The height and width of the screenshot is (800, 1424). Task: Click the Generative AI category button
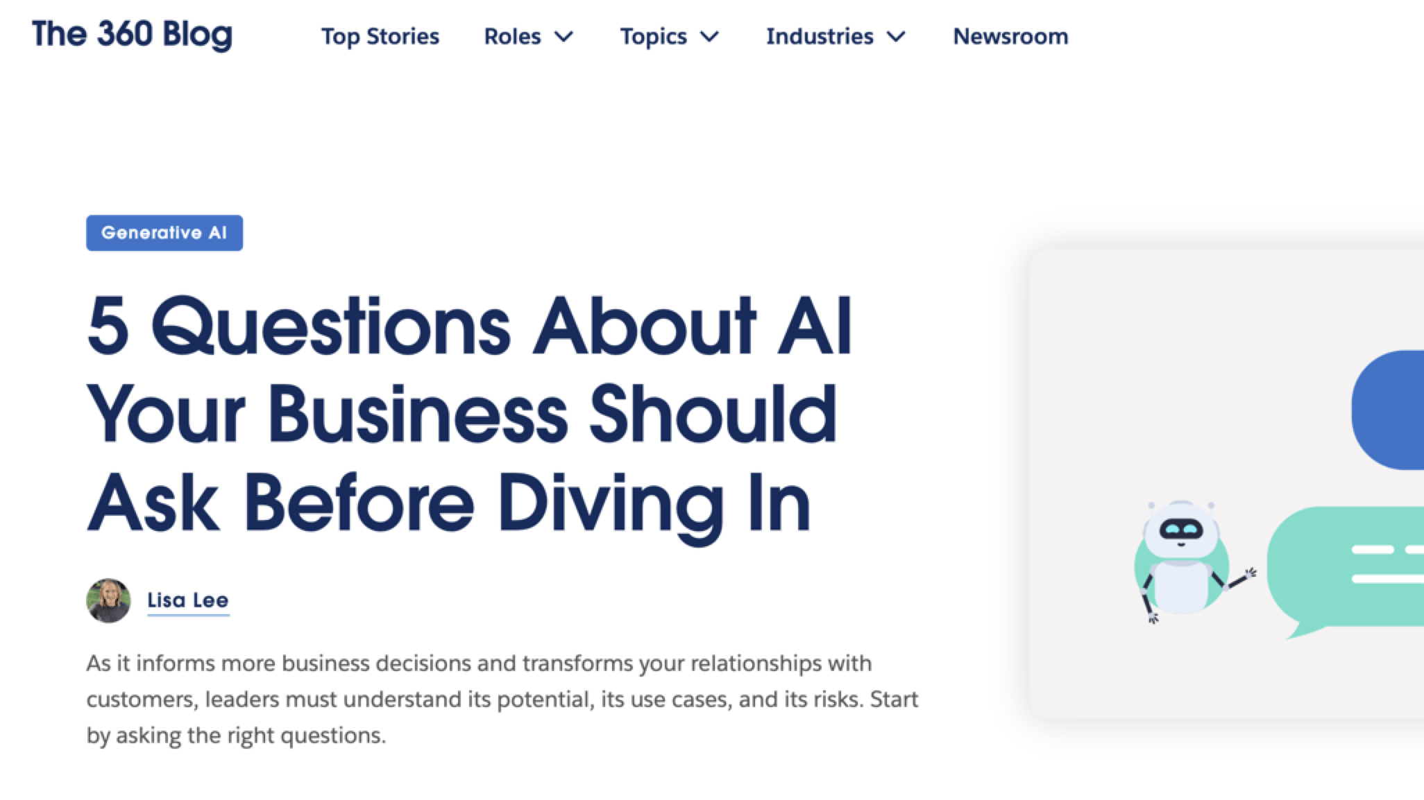pyautogui.click(x=164, y=232)
